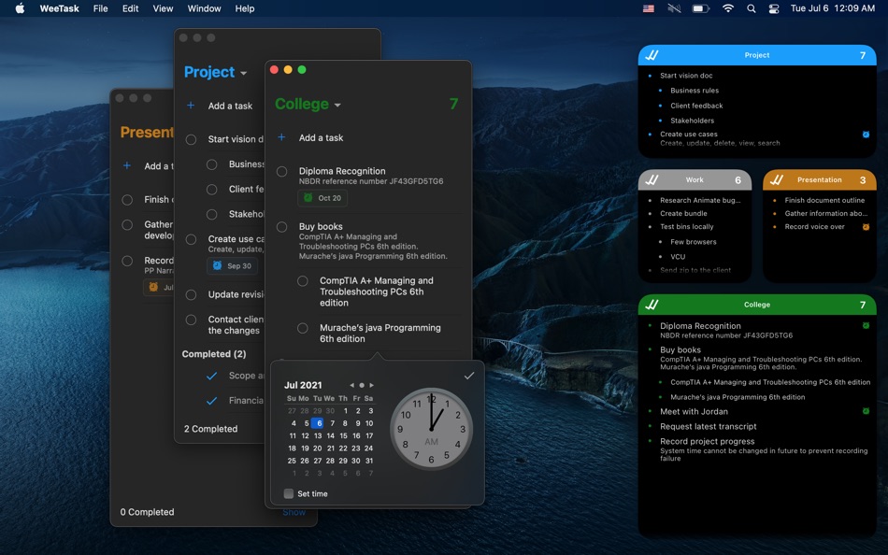Image resolution: width=888 pixels, height=555 pixels.
Task: Click WeeTask logo in Project widget header
Action: coord(652,55)
